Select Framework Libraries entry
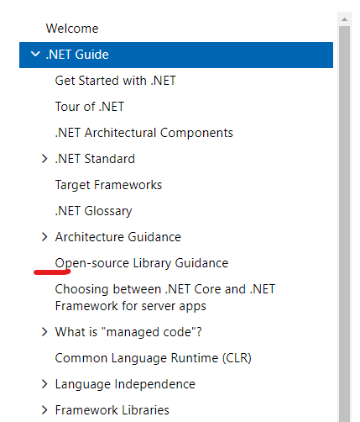 click(112, 410)
